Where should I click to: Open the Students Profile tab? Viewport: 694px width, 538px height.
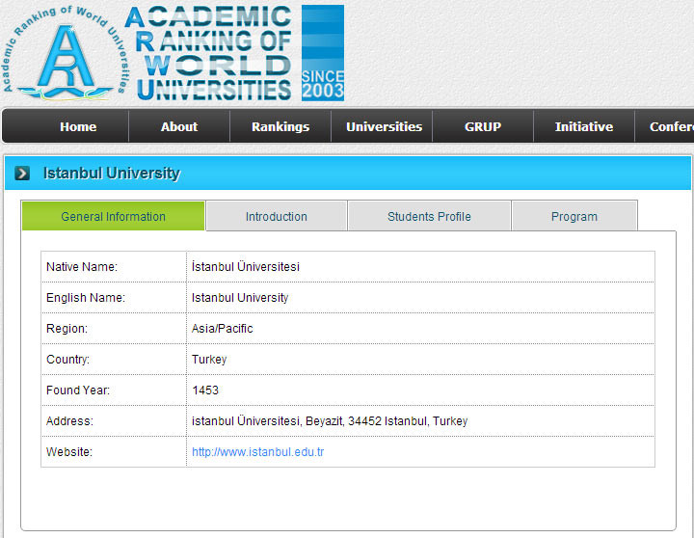429,217
